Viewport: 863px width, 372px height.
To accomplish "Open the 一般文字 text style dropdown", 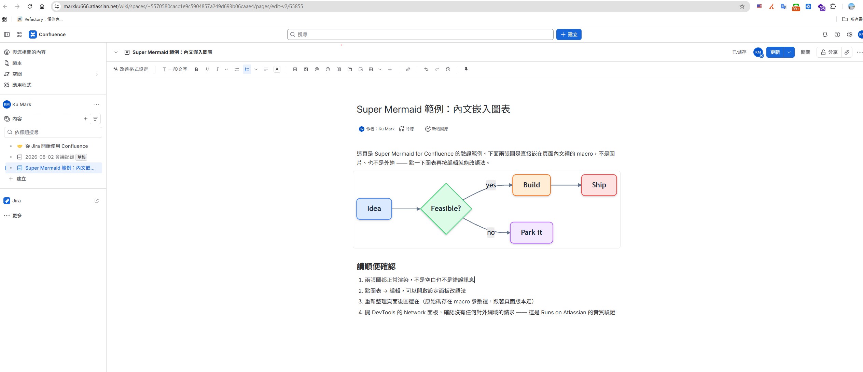I will pos(175,69).
